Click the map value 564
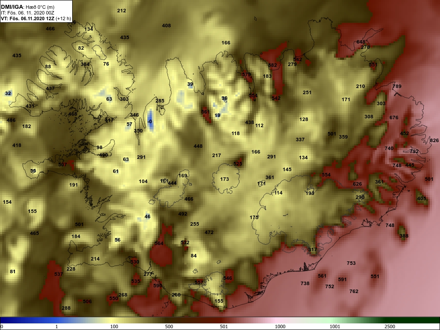 [159, 243]
